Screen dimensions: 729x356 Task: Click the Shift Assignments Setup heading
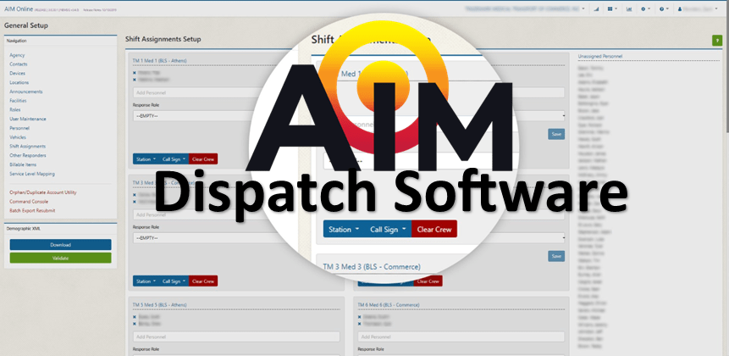(x=163, y=39)
